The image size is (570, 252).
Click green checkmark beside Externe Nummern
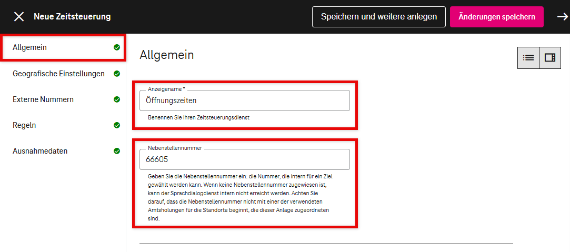click(x=117, y=99)
